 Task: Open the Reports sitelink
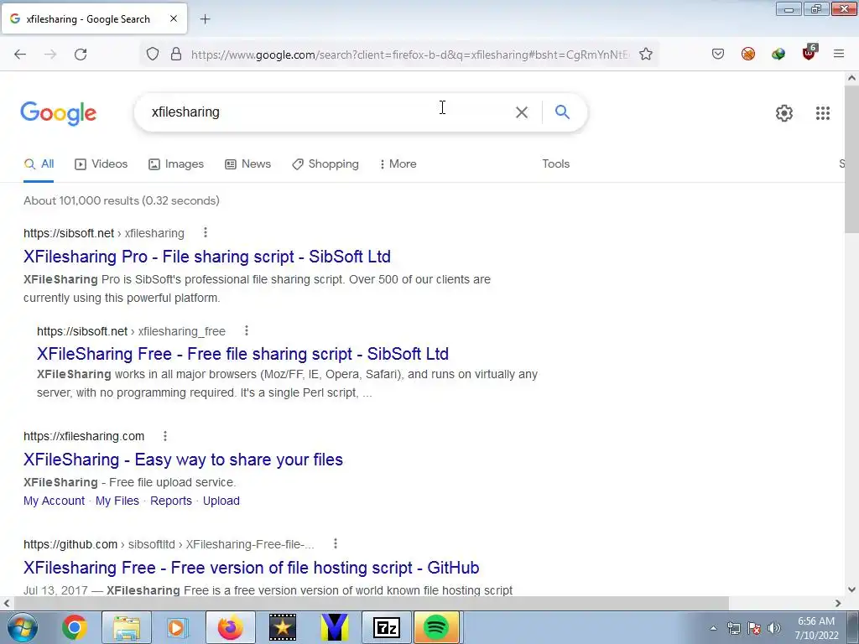click(x=171, y=501)
